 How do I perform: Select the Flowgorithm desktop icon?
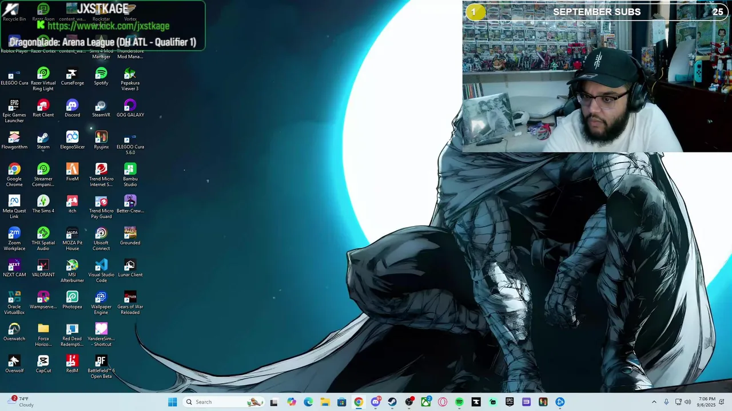14,141
